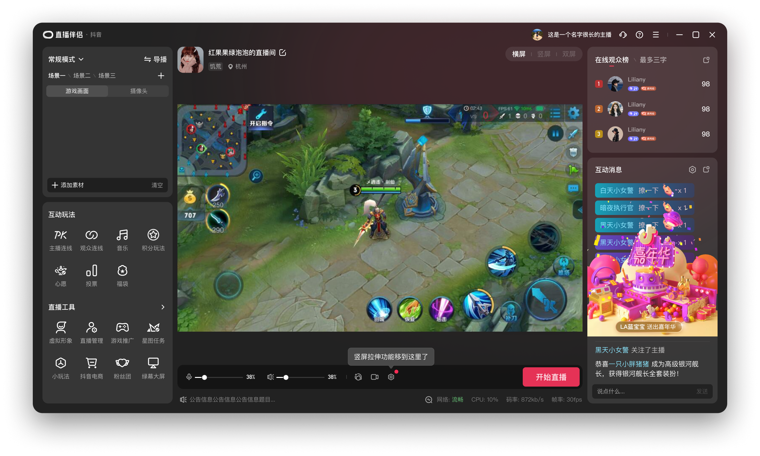
Task: Select the 在线观众榜 tab
Action: pyautogui.click(x=611, y=60)
